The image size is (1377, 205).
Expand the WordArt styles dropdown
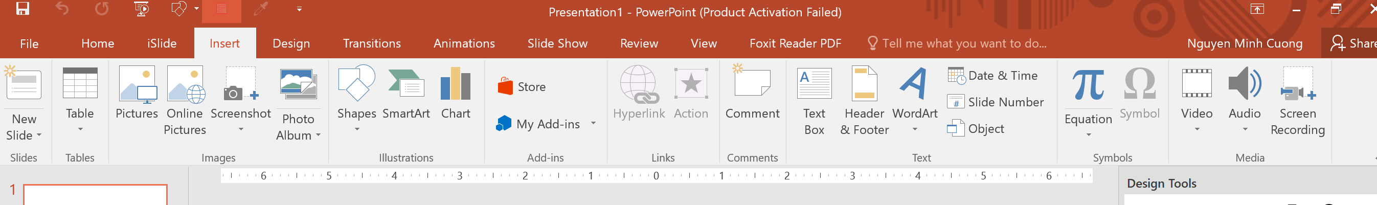(915, 129)
